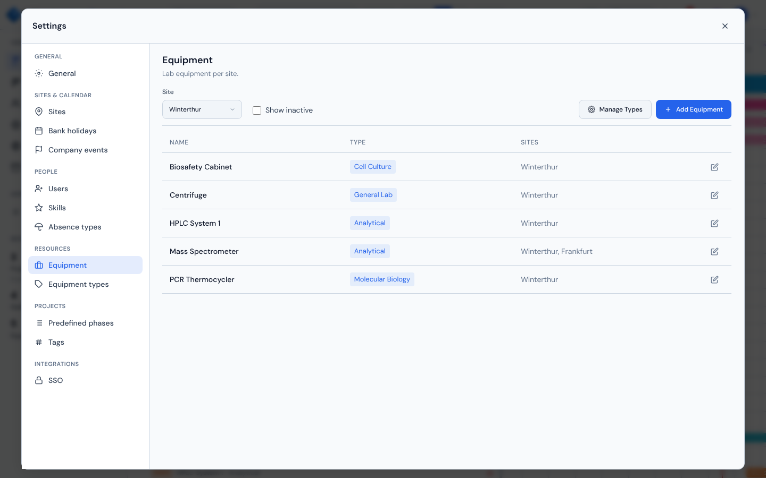
Task: Click the SSO lock icon
Action: point(39,380)
